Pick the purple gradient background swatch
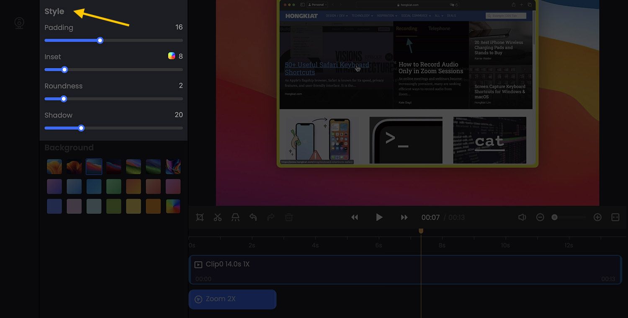This screenshot has height=318, width=628. tap(54, 186)
